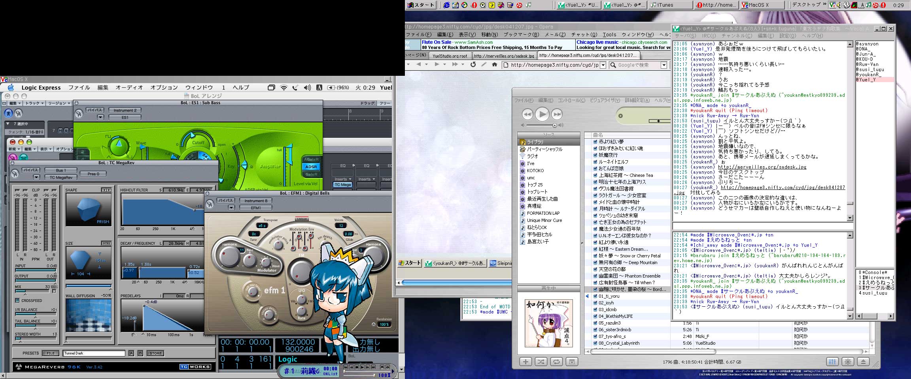
Task: Open the dropdown arrow under TC MegaRev Bypass
Action: coord(36,177)
